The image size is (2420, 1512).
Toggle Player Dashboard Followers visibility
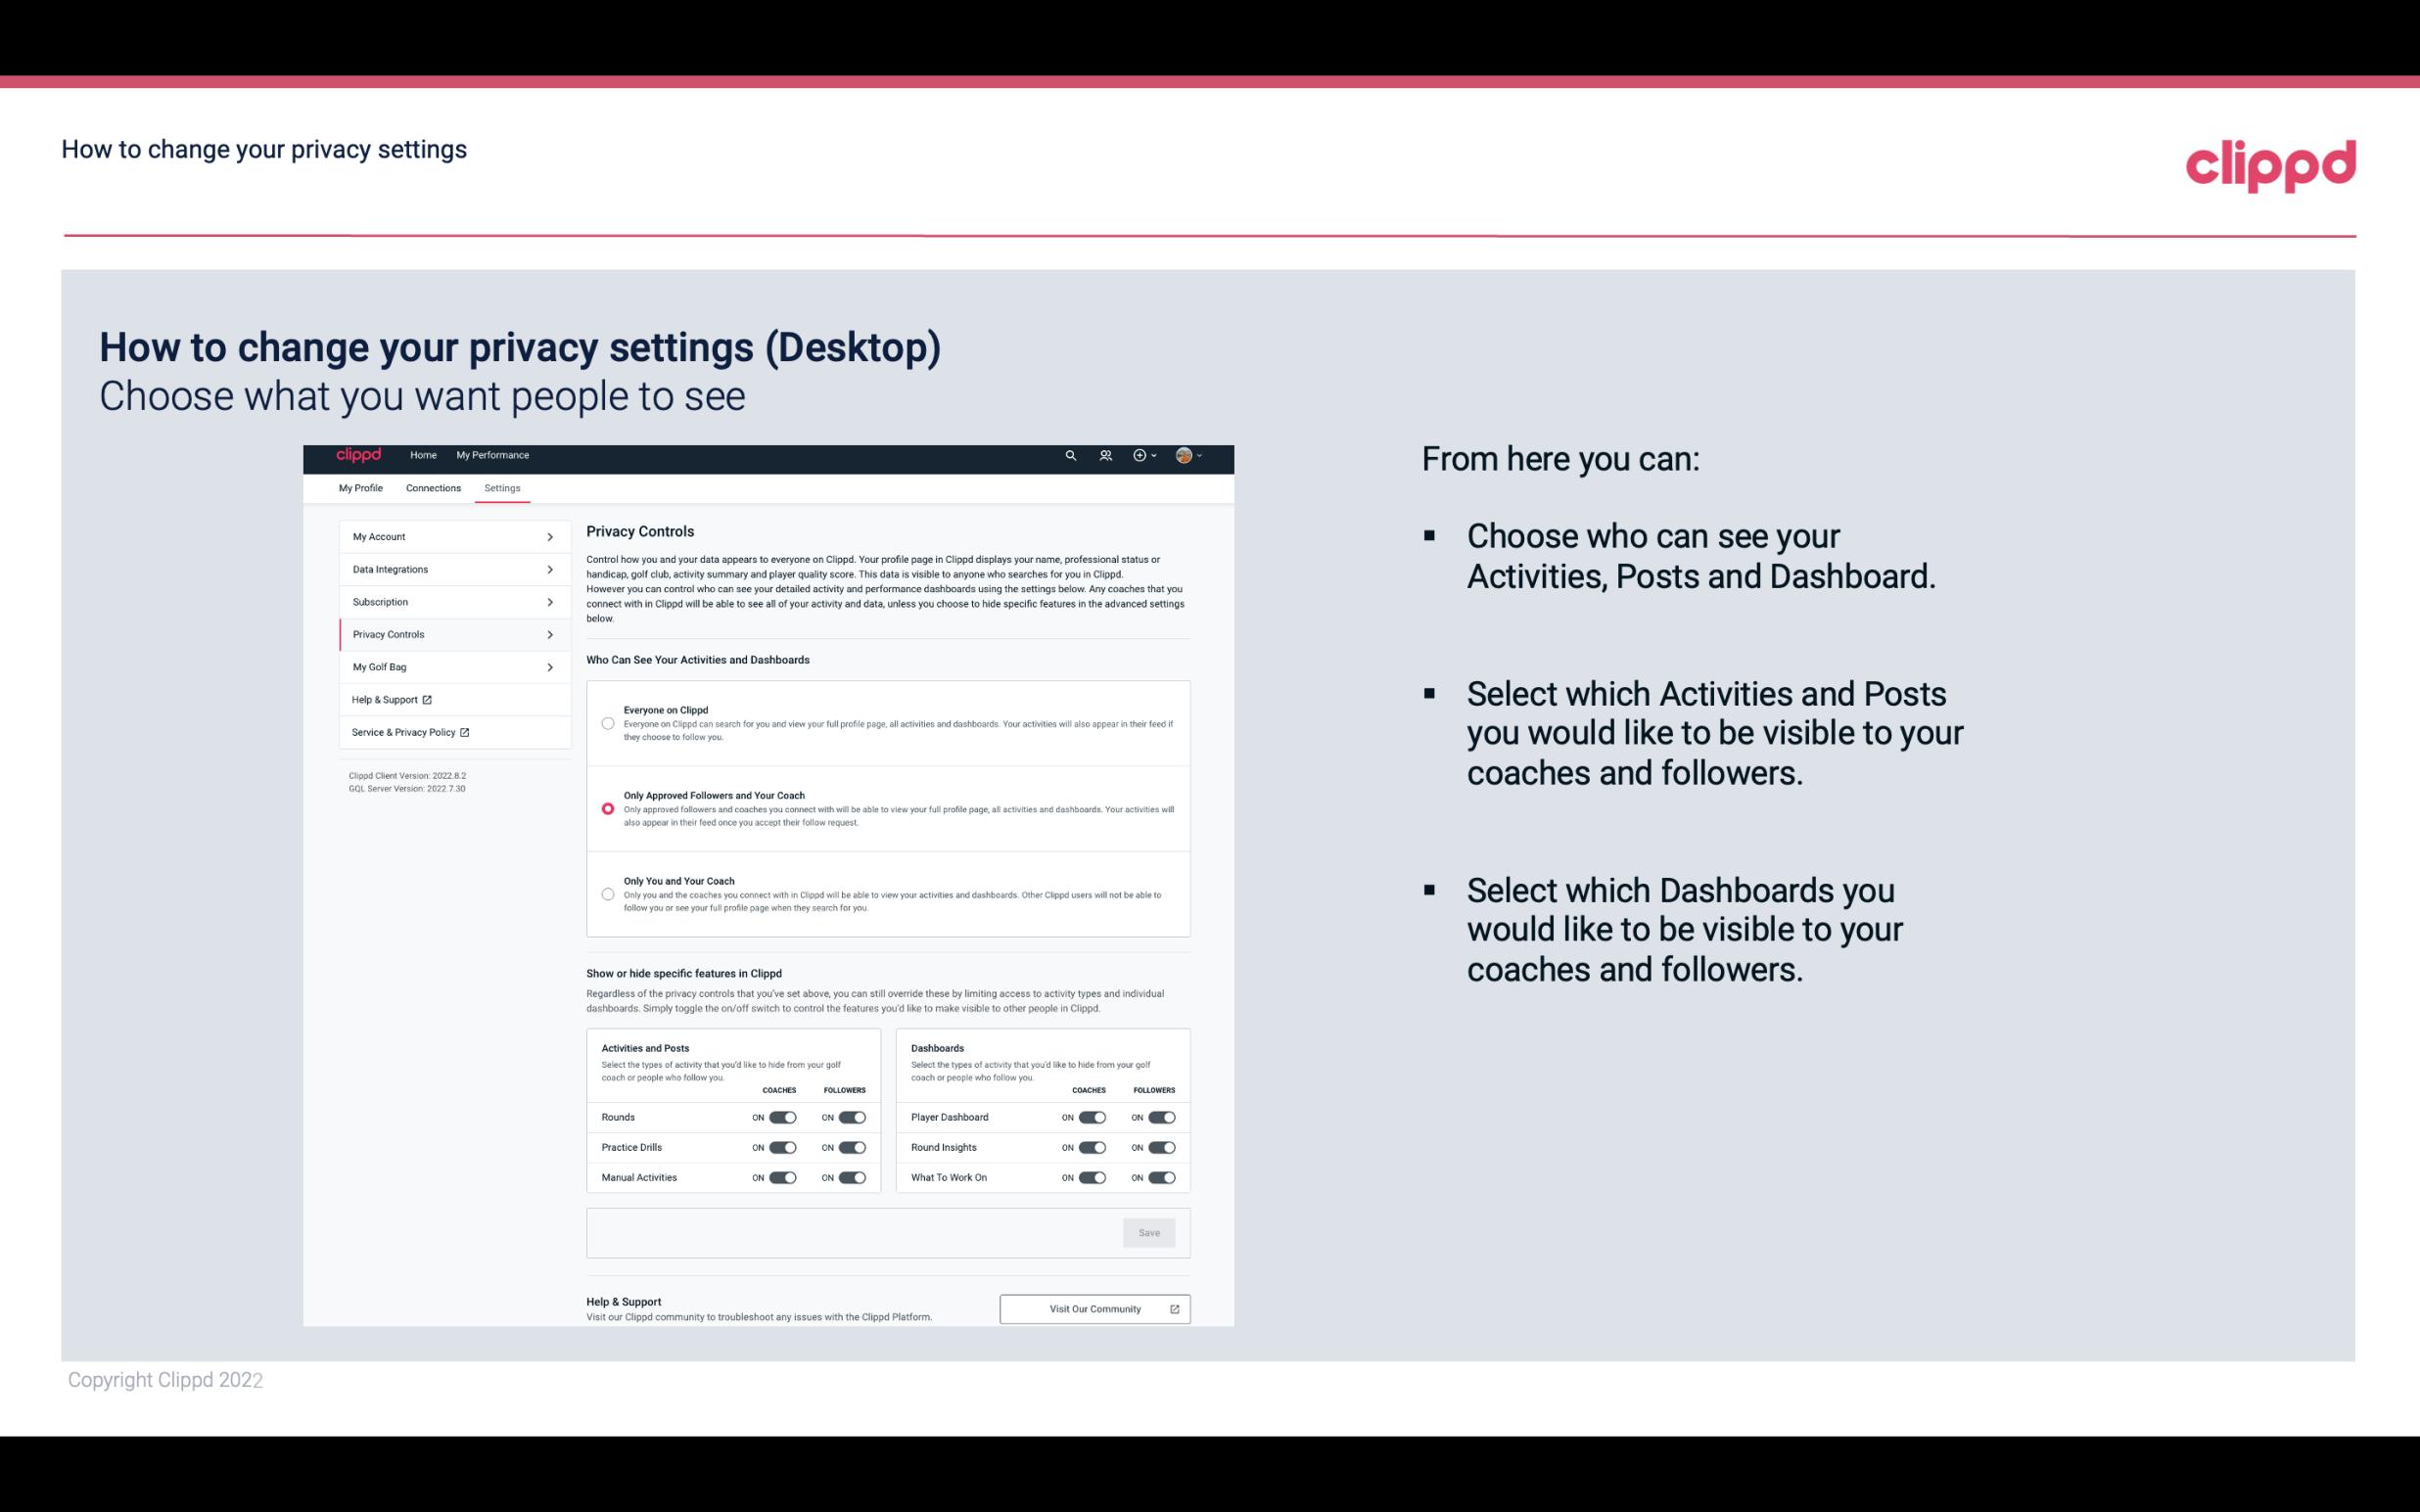(x=1160, y=1117)
